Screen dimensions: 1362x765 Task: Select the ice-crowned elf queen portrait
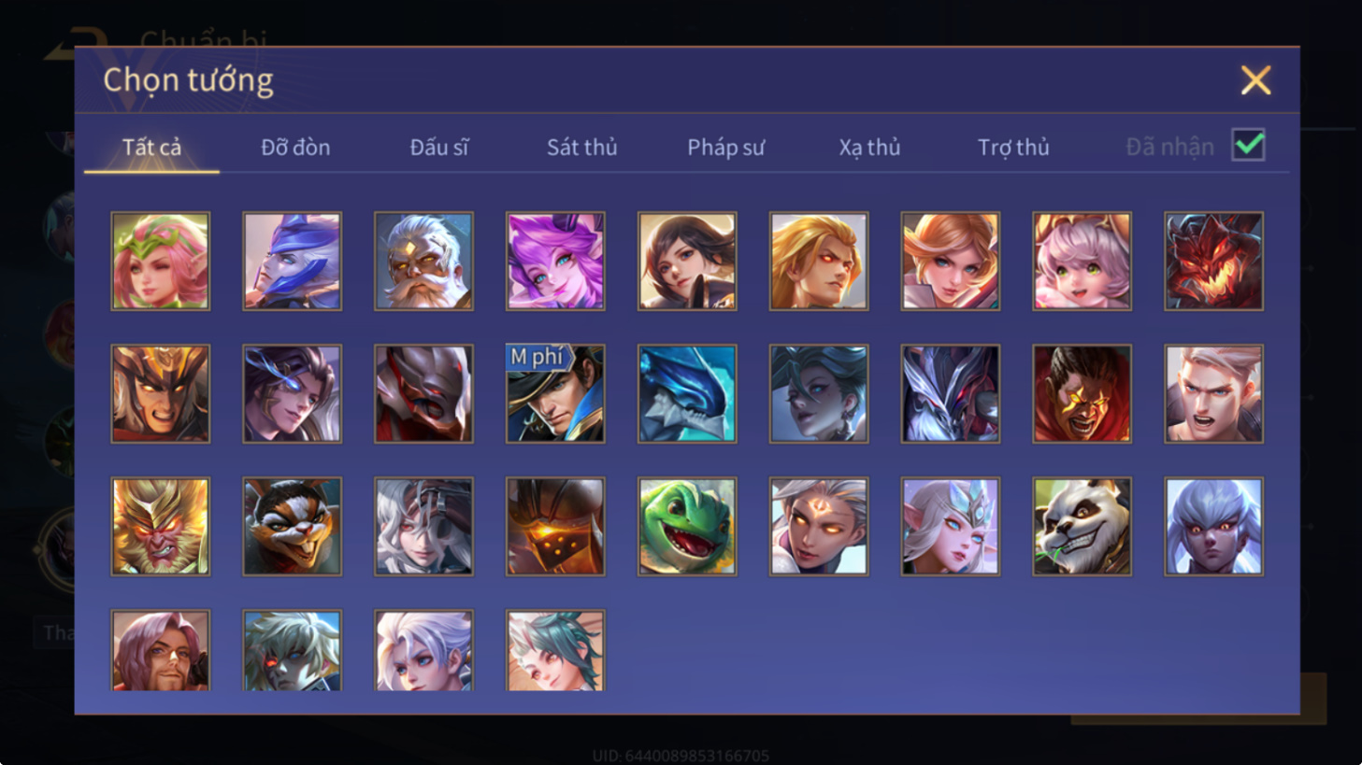click(950, 526)
